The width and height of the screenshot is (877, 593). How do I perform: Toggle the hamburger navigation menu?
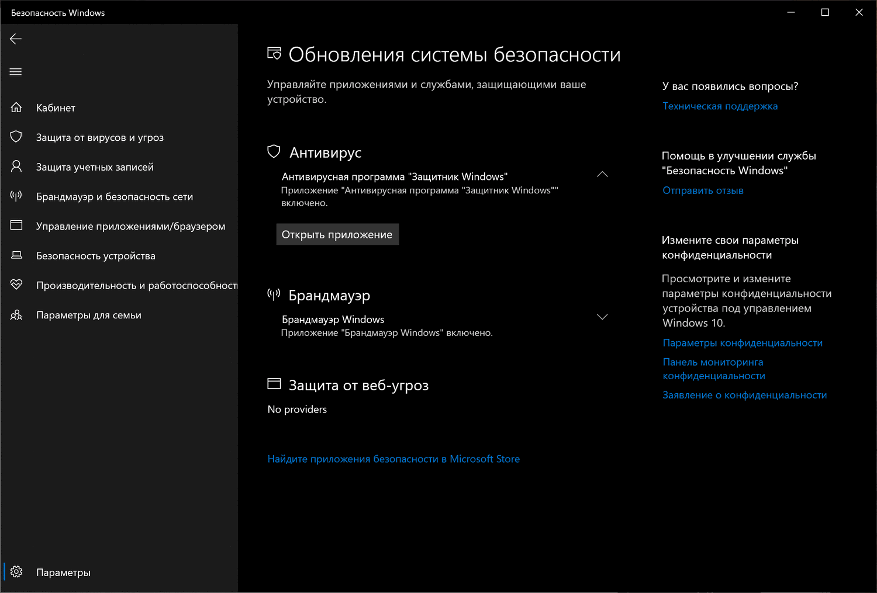[x=16, y=72]
